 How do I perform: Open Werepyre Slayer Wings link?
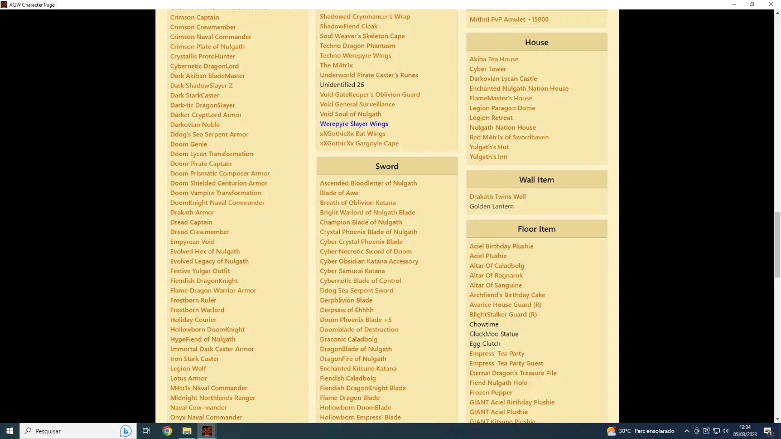click(354, 124)
